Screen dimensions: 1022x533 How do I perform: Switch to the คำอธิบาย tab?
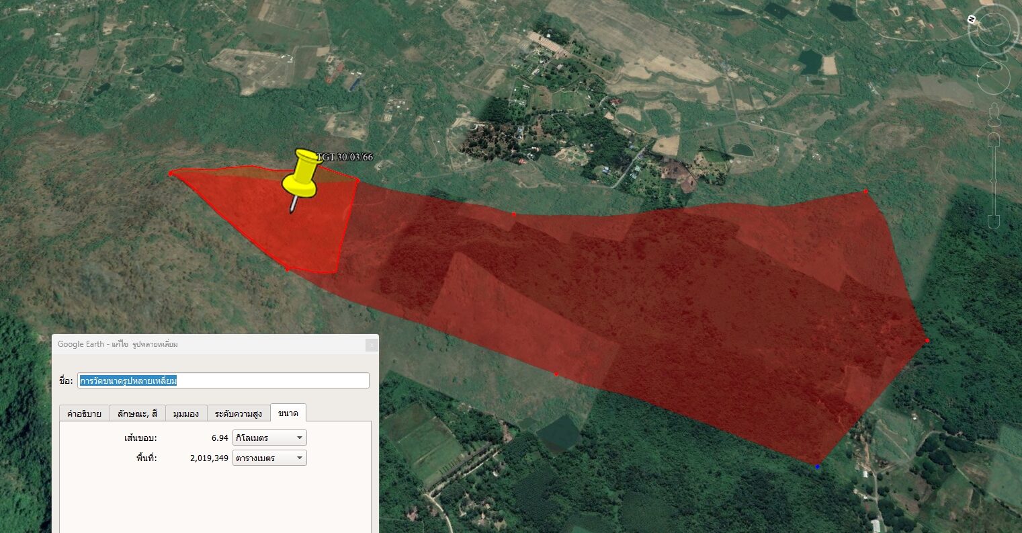(84, 413)
